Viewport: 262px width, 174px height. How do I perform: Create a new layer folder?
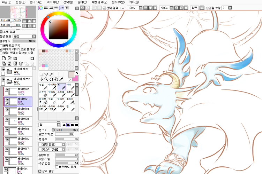[x=15, y=58]
